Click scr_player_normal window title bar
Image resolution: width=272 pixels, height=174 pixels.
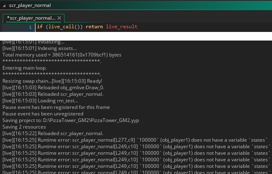coord(136,5)
